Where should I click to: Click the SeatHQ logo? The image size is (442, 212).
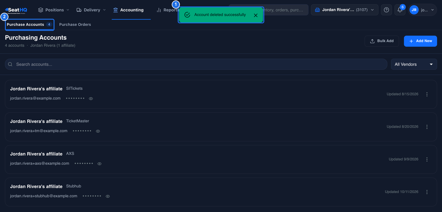point(16,10)
